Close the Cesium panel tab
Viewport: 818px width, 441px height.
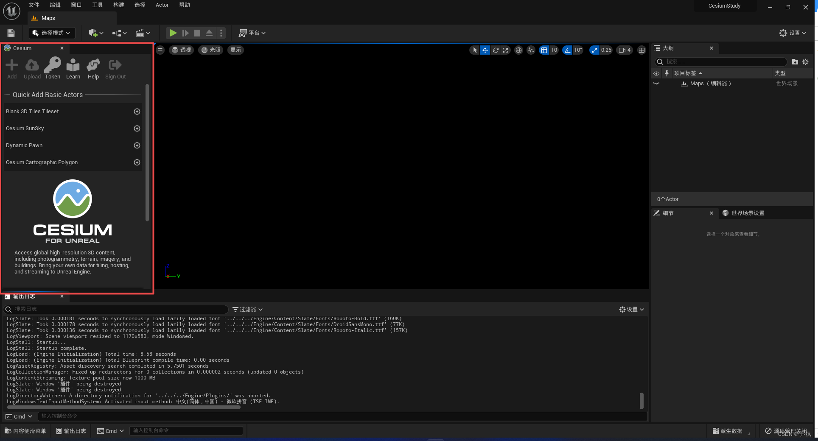pyautogui.click(x=62, y=48)
